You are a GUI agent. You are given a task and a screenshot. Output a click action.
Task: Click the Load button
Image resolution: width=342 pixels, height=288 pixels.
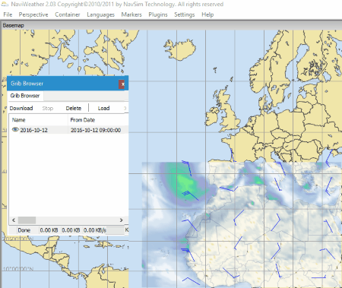[x=103, y=108]
